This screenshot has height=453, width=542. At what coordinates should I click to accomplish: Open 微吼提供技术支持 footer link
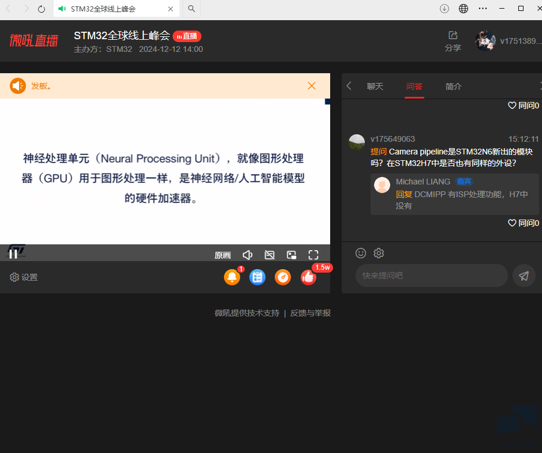click(247, 313)
